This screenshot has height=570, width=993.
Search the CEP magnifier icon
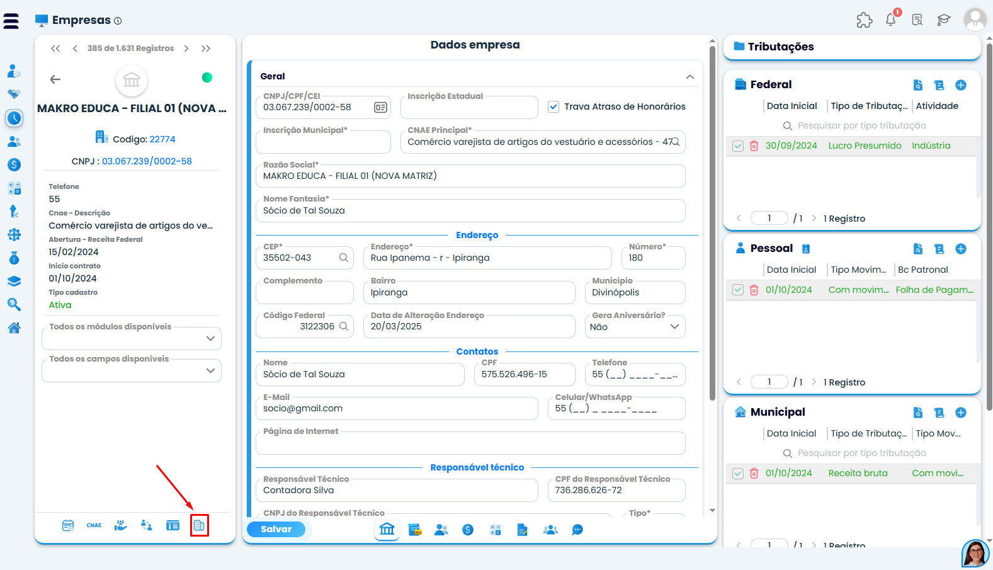click(344, 258)
